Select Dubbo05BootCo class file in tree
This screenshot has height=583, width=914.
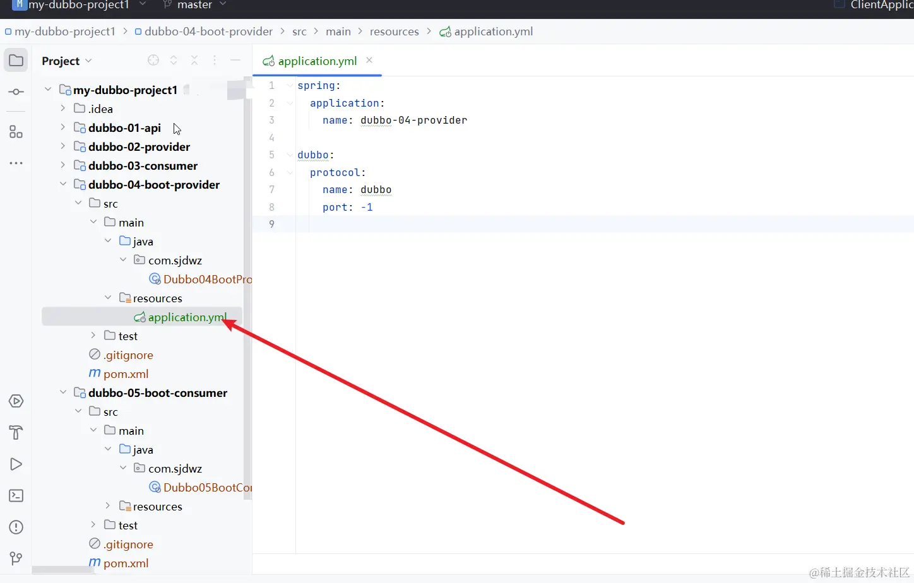[200, 487]
